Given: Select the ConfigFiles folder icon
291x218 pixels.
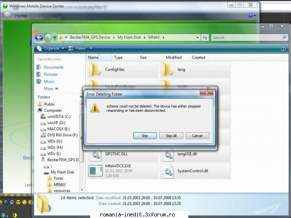Looking at the screenshot, I should 94,70.
